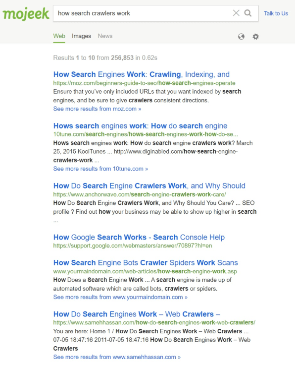Image resolution: width=295 pixels, height=365 pixels.
Task: Click the mojeek logo
Action: pyautogui.click(x=26, y=14)
